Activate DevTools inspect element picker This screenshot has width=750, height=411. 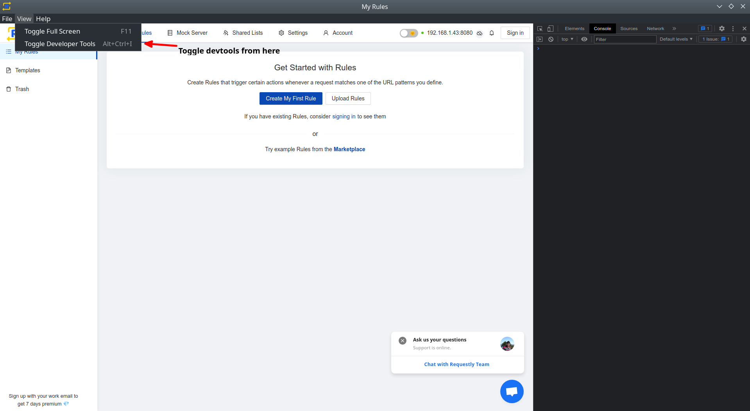click(540, 29)
